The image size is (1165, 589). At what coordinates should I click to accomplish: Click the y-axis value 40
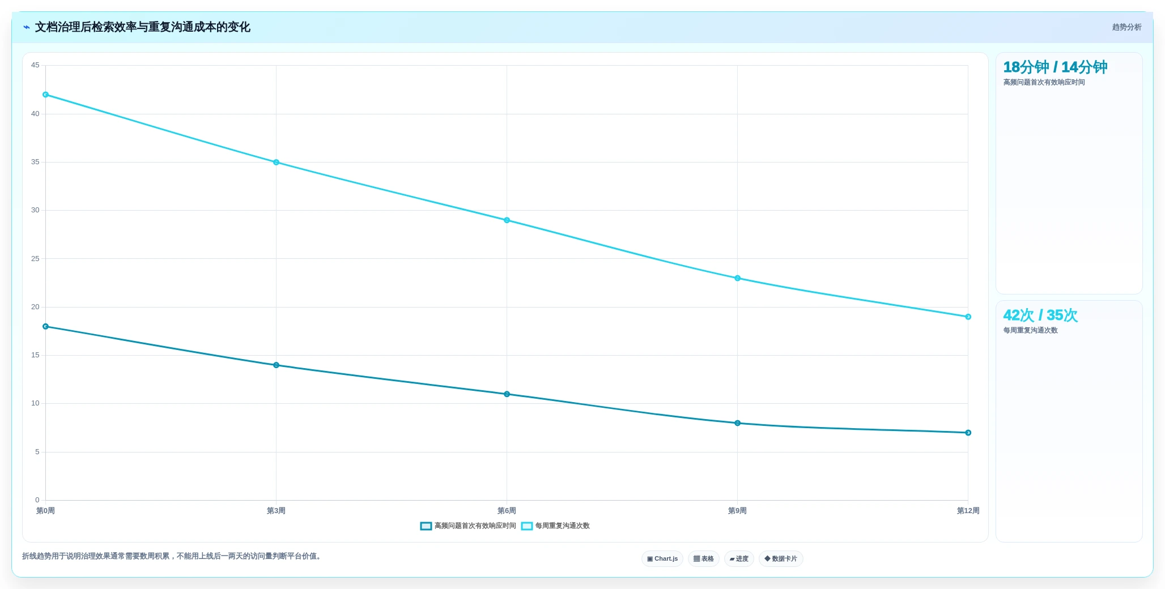[x=35, y=114]
